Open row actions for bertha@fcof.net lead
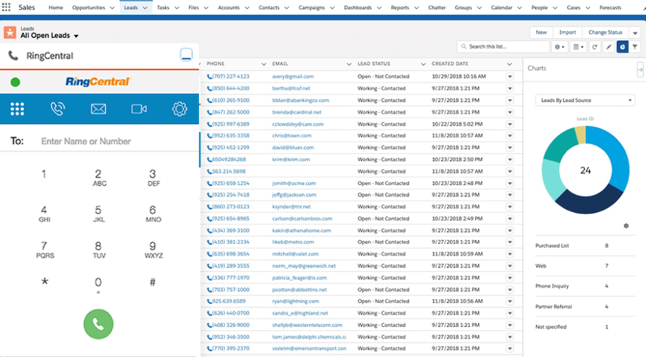 point(510,88)
